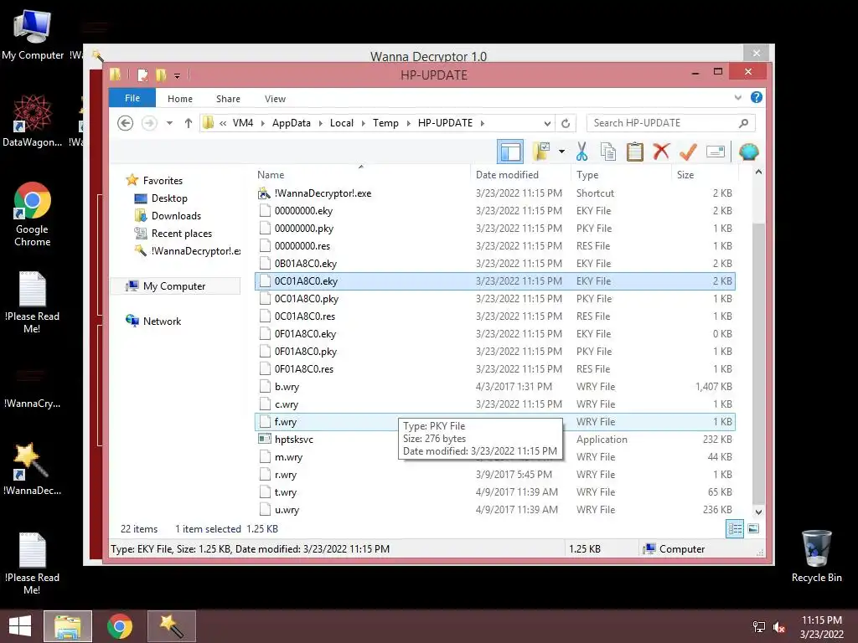
Task: Click the quick access new folder icon
Action: (161, 75)
